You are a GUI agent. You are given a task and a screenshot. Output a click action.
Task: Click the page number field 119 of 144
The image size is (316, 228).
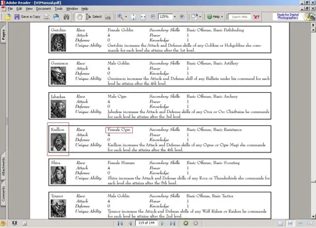[146, 223]
